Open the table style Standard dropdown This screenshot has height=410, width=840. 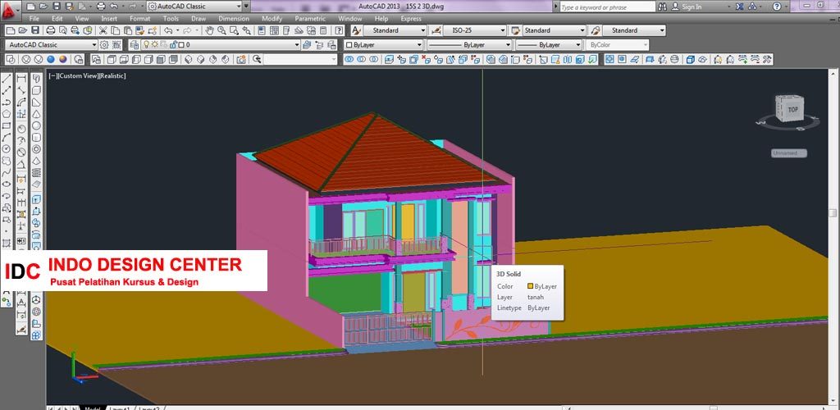582,30
